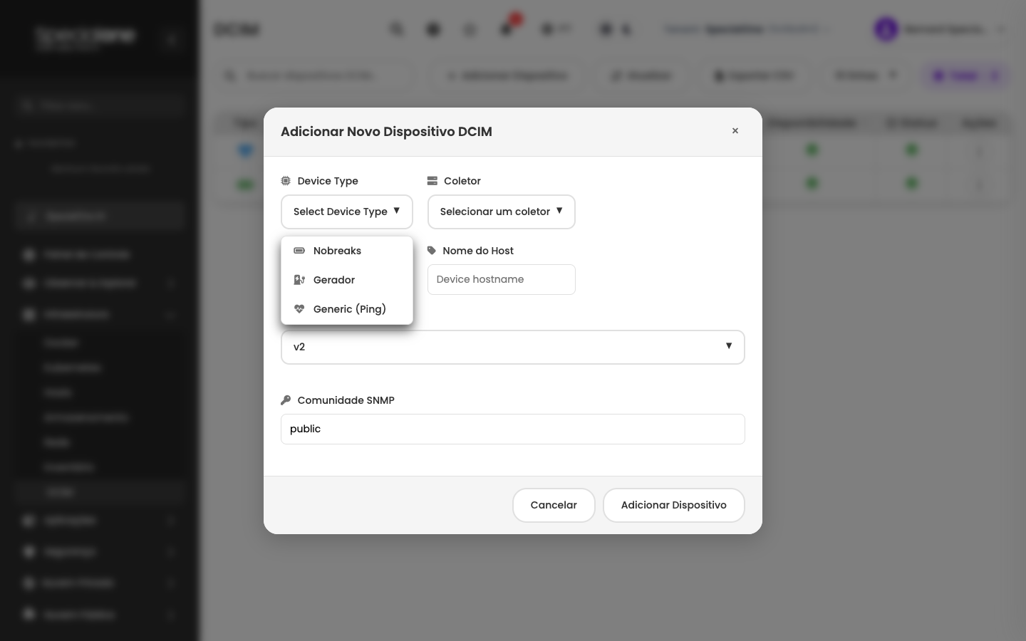1026x641 pixels.
Task: Open the v2 SNMP version dropdown
Action: (x=513, y=347)
